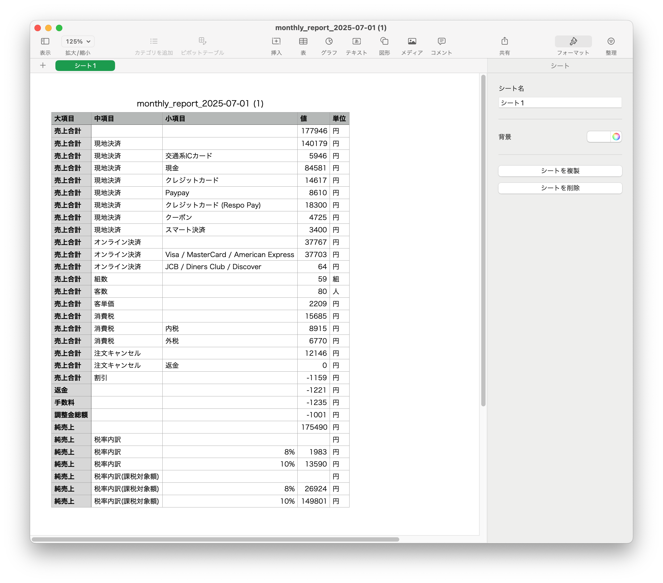Add a table with 表 icon
The image size is (663, 583).
tap(303, 41)
